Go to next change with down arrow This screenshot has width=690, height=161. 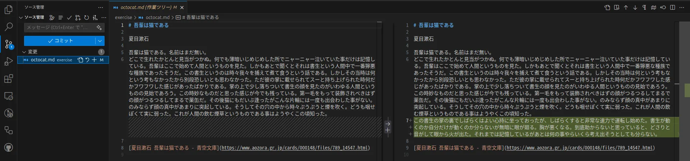[635, 7]
